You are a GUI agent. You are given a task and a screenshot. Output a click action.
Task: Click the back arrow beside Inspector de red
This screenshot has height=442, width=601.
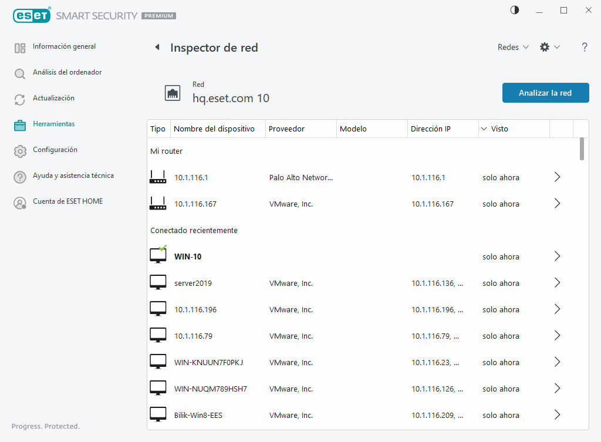157,48
